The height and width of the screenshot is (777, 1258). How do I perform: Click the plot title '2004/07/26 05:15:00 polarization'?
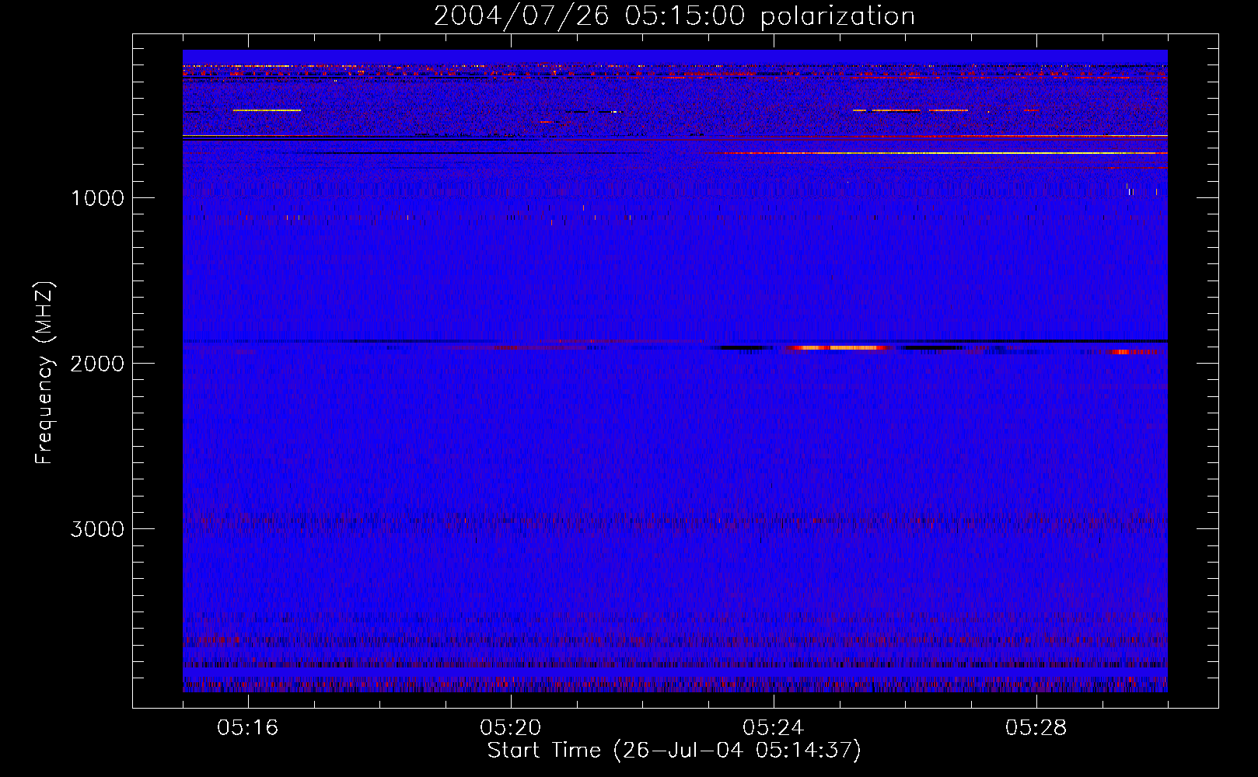674,16
